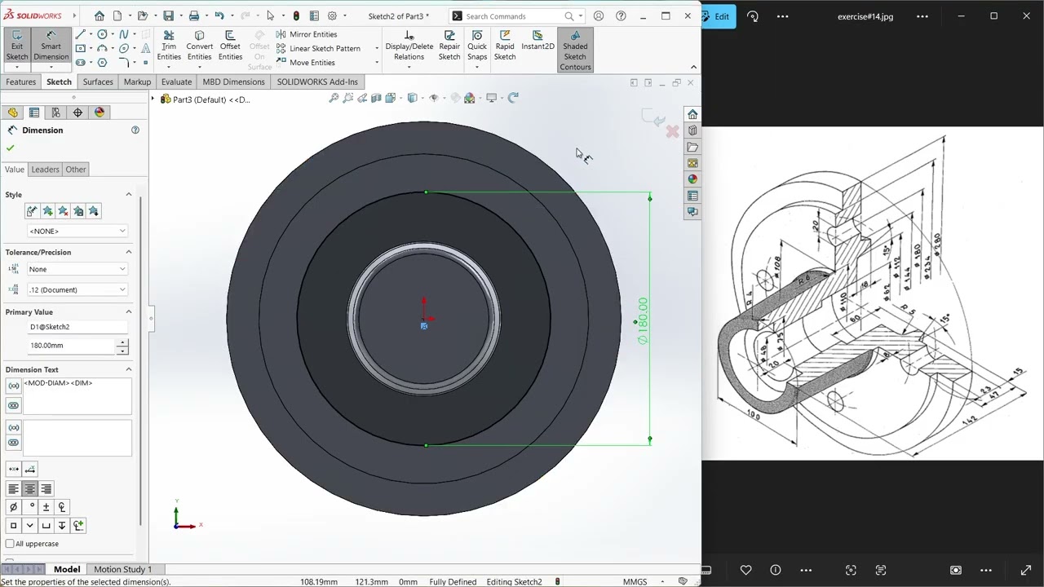1044x587 pixels.
Task: Choose Mirror Entities command
Action: coord(307,34)
